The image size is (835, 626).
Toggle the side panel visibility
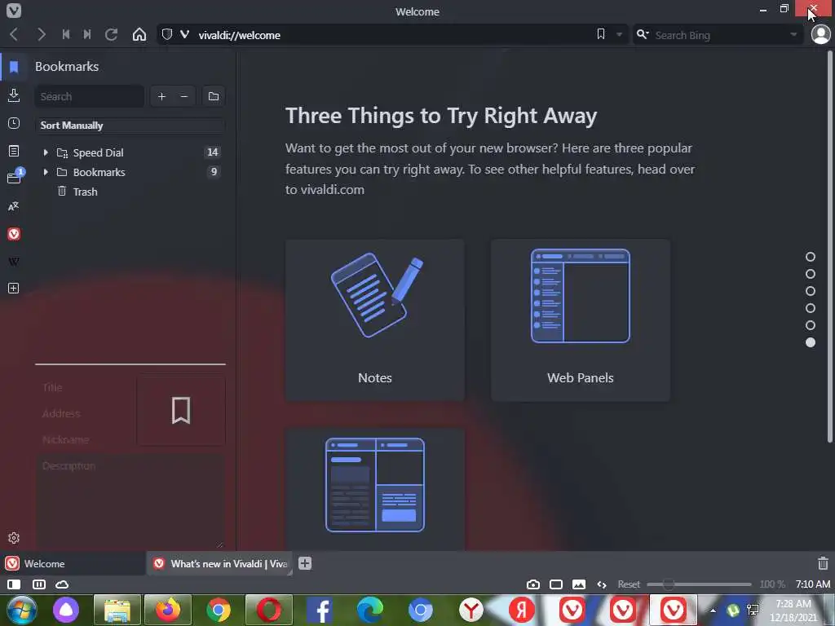(x=14, y=584)
